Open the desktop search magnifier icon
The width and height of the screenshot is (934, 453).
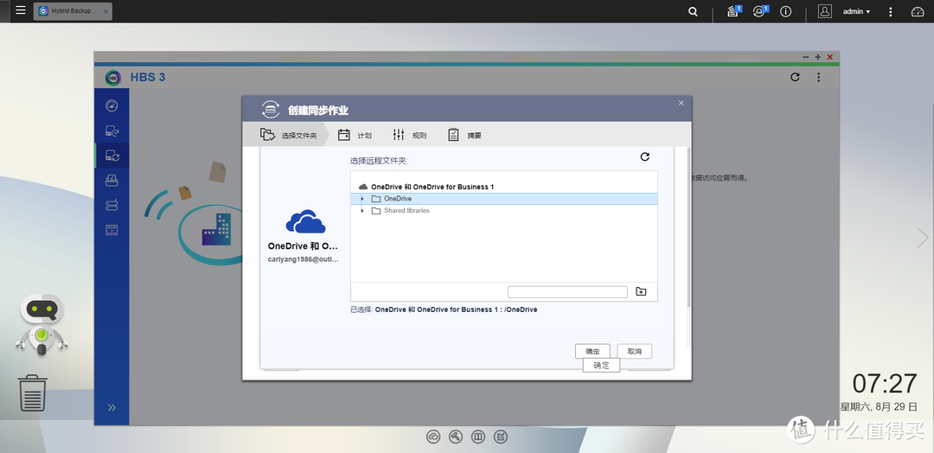[x=693, y=11]
